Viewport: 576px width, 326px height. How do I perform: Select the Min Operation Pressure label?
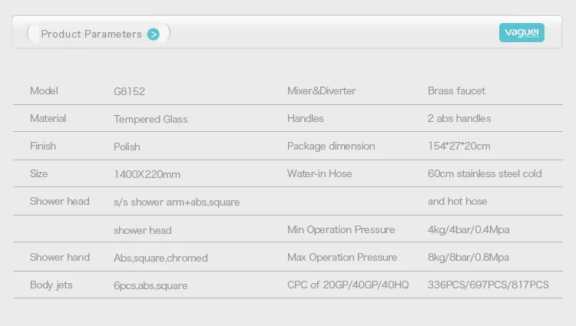341,229
